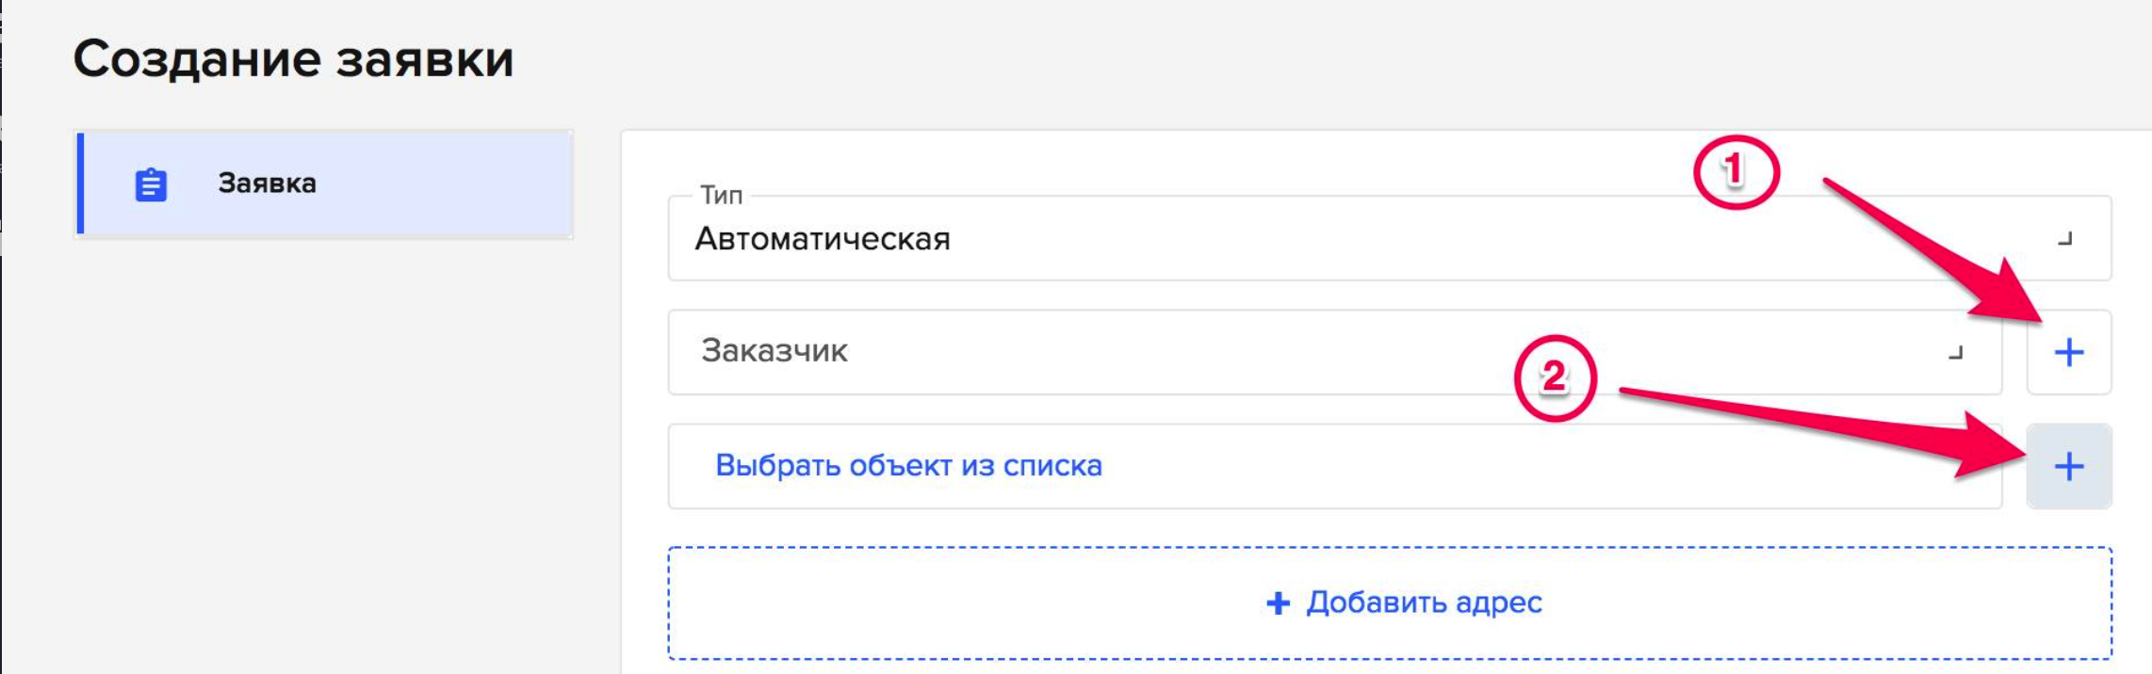The width and height of the screenshot is (2152, 674).
Task: Click the Создание заявки page heading
Action: (x=294, y=58)
